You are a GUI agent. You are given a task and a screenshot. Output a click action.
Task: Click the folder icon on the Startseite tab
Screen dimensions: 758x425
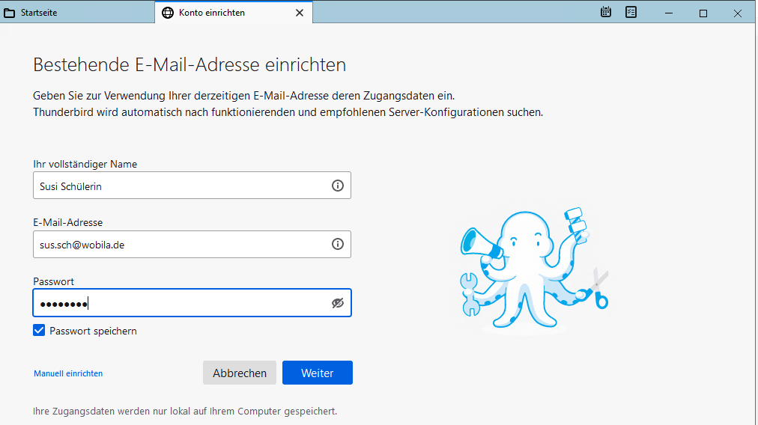(x=10, y=13)
